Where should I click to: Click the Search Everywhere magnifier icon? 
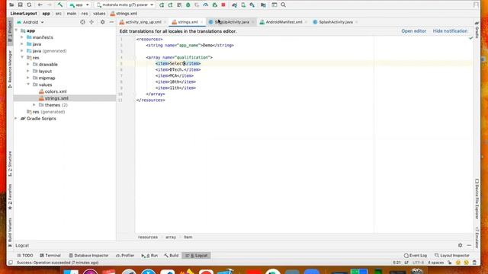[x=283, y=5]
